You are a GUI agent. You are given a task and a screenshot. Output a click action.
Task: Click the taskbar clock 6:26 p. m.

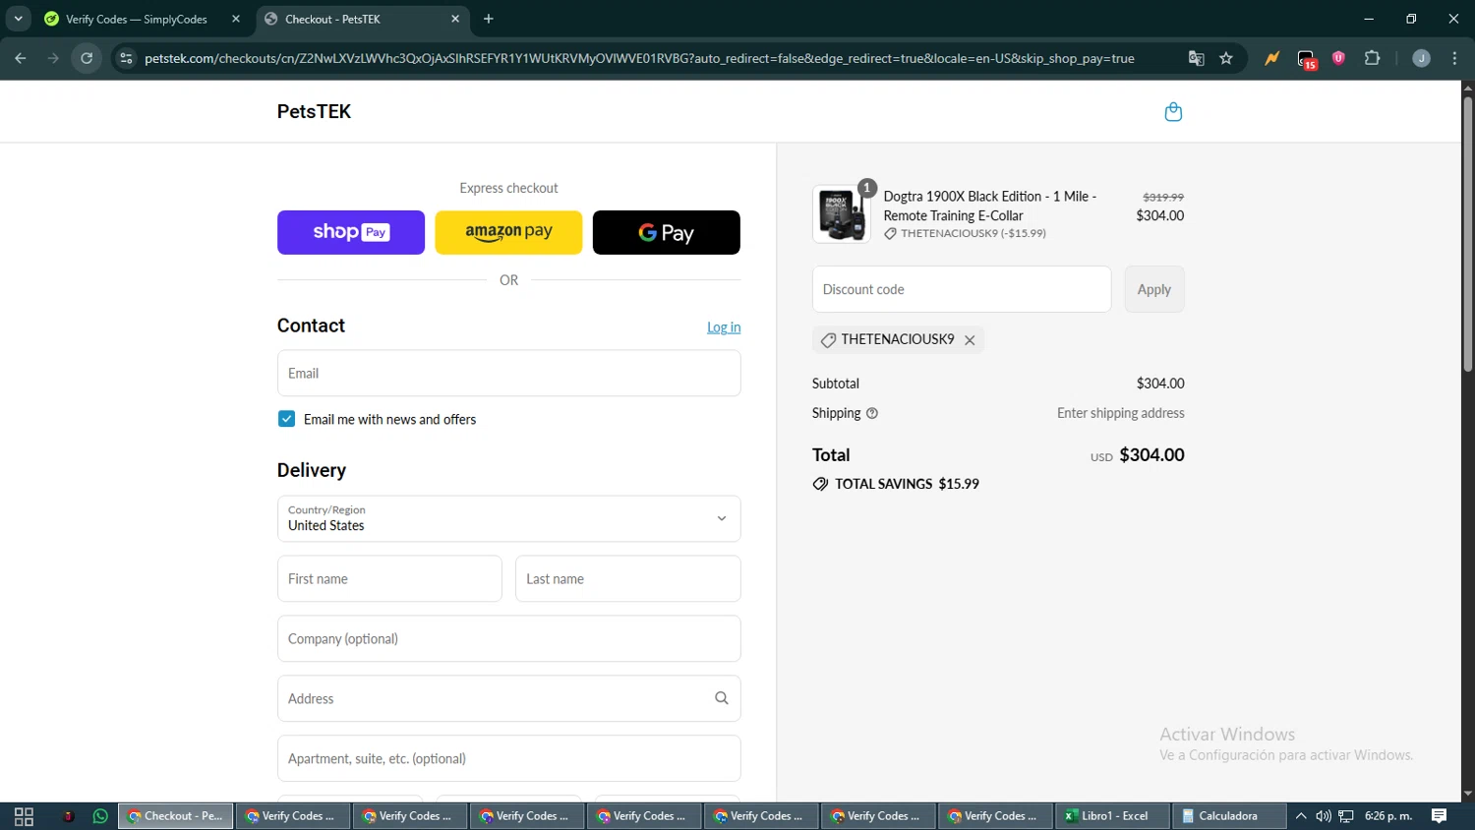tap(1388, 816)
